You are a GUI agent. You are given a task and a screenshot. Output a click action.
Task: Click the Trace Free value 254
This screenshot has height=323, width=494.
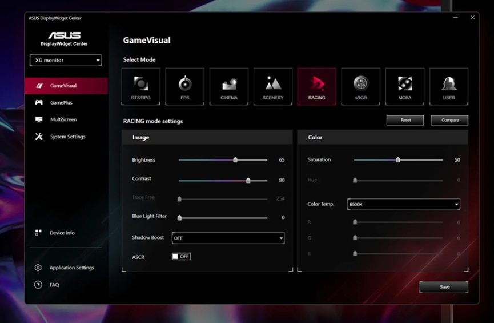[x=280, y=198]
